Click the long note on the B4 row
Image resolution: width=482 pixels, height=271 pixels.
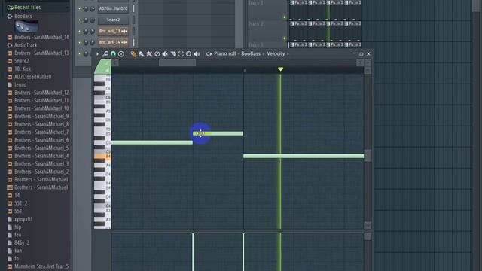coord(304,156)
